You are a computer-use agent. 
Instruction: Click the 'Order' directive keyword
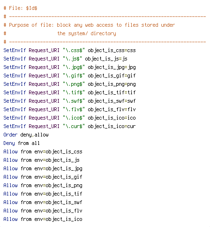click(x=10, y=135)
